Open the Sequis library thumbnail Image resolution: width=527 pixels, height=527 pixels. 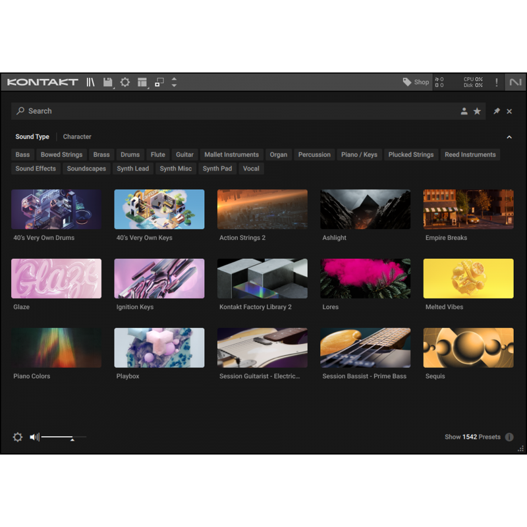[468, 348]
